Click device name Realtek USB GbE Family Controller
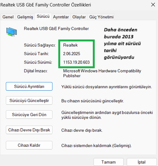 click(56, 29)
